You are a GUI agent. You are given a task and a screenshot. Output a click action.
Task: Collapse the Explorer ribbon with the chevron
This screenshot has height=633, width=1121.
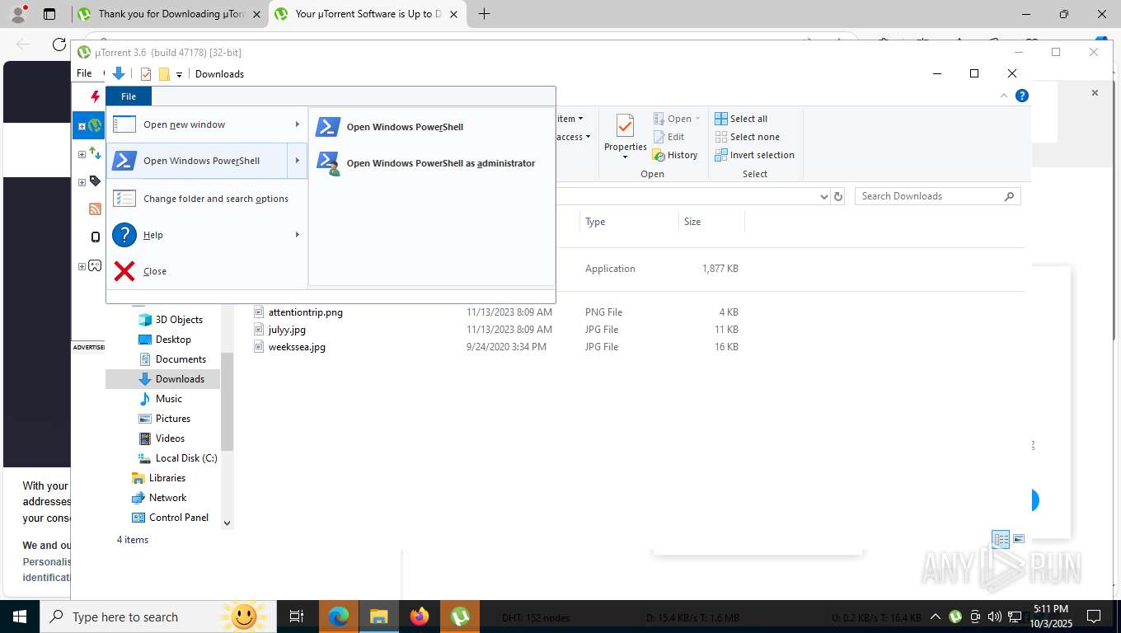[1004, 96]
